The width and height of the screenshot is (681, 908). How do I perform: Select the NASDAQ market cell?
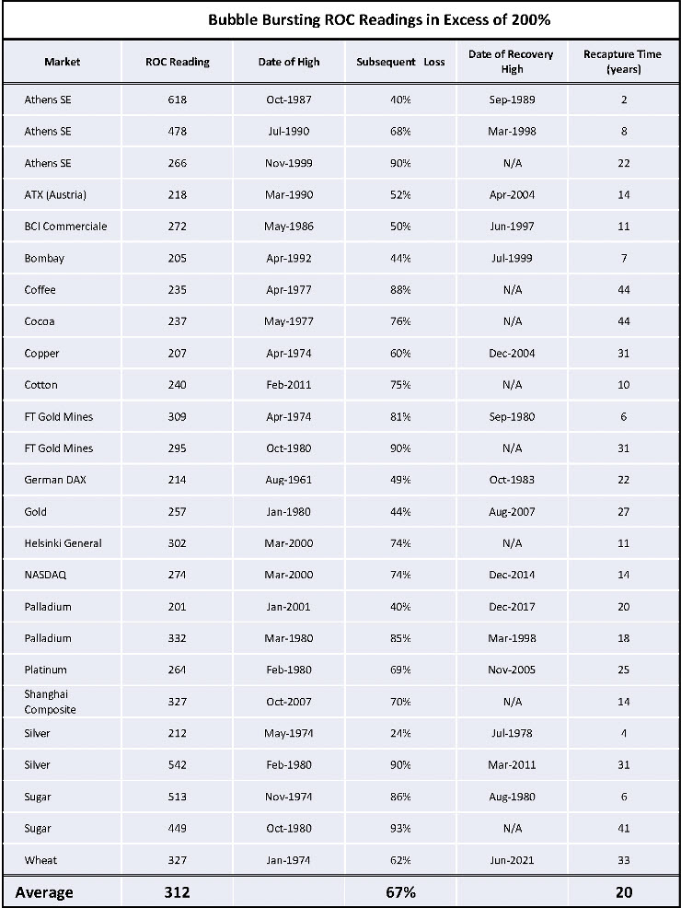tap(45, 575)
